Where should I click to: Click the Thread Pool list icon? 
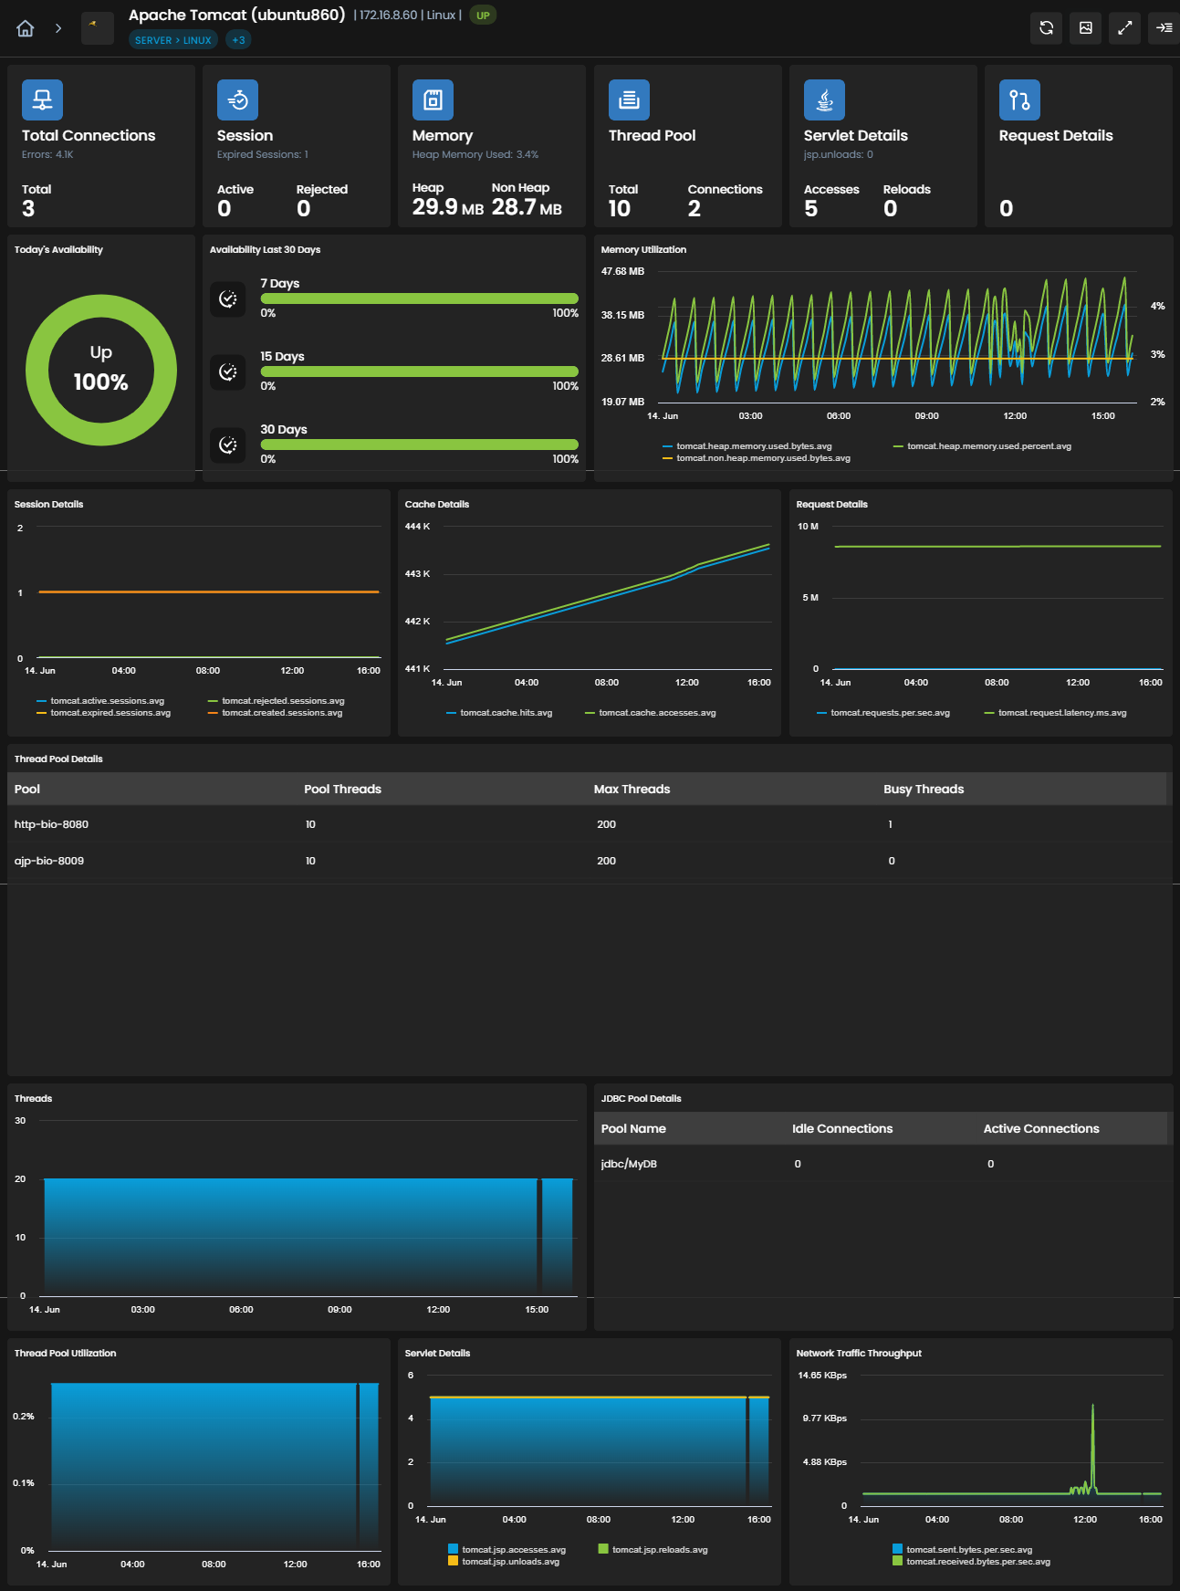(629, 100)
